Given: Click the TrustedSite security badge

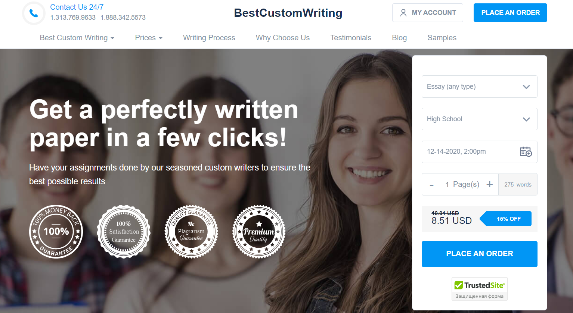Looking at the screenshot, I should click(480, 289).
